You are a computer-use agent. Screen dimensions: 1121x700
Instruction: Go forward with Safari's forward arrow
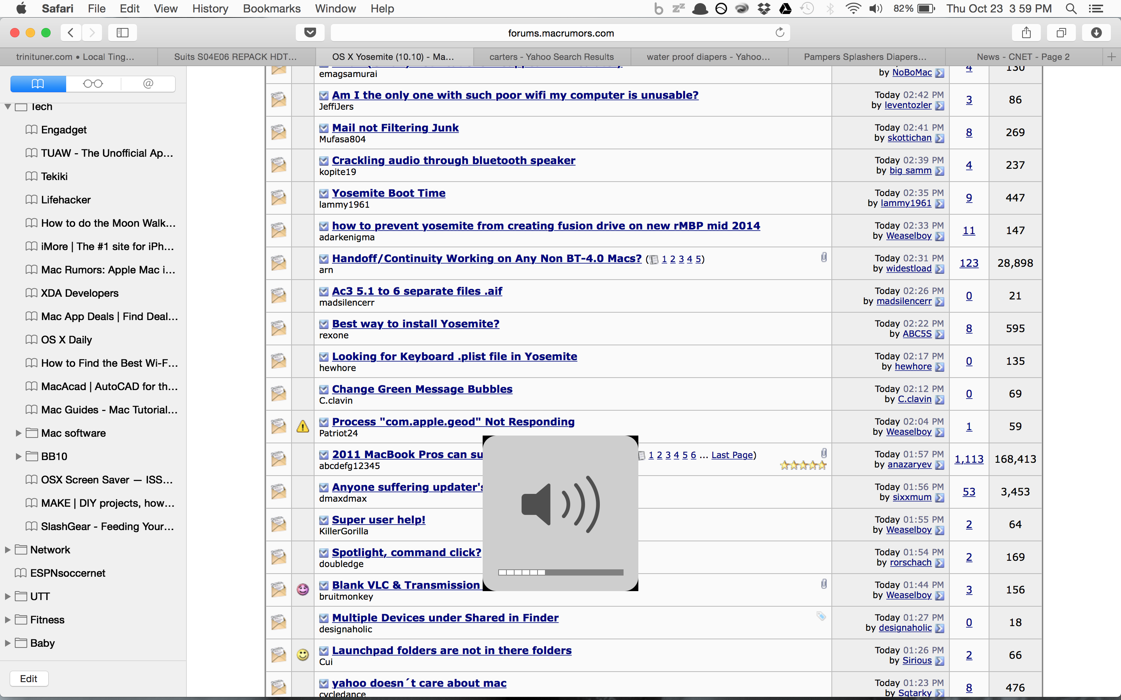point(92,32)
